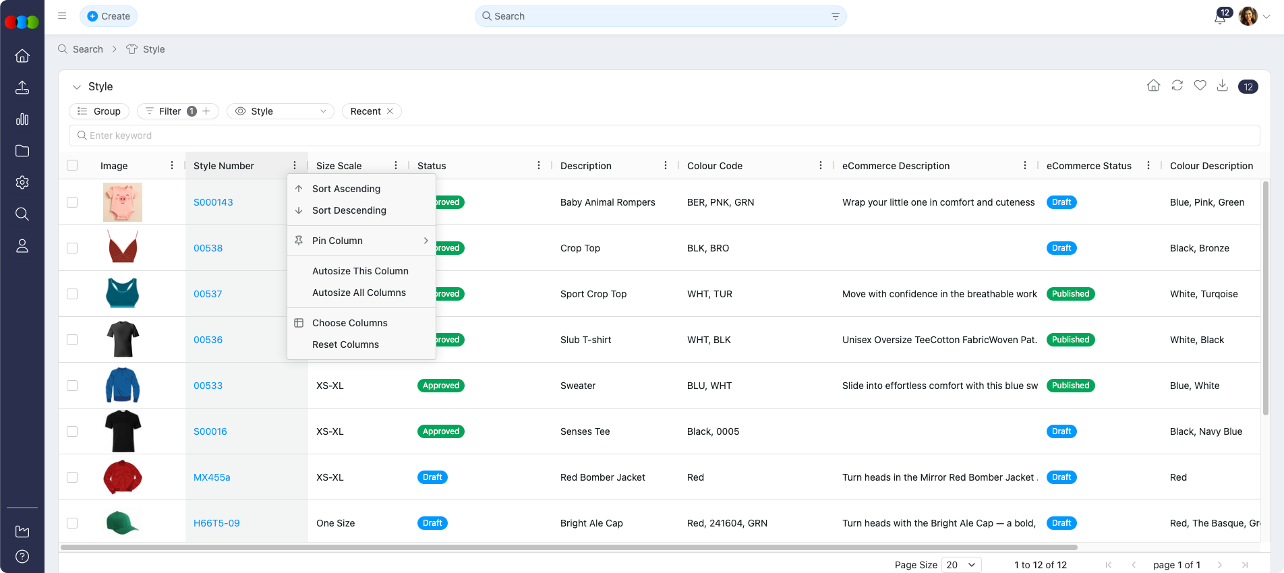
Task: Click the notifications bell icon
Action: [x=1220, y=17]
